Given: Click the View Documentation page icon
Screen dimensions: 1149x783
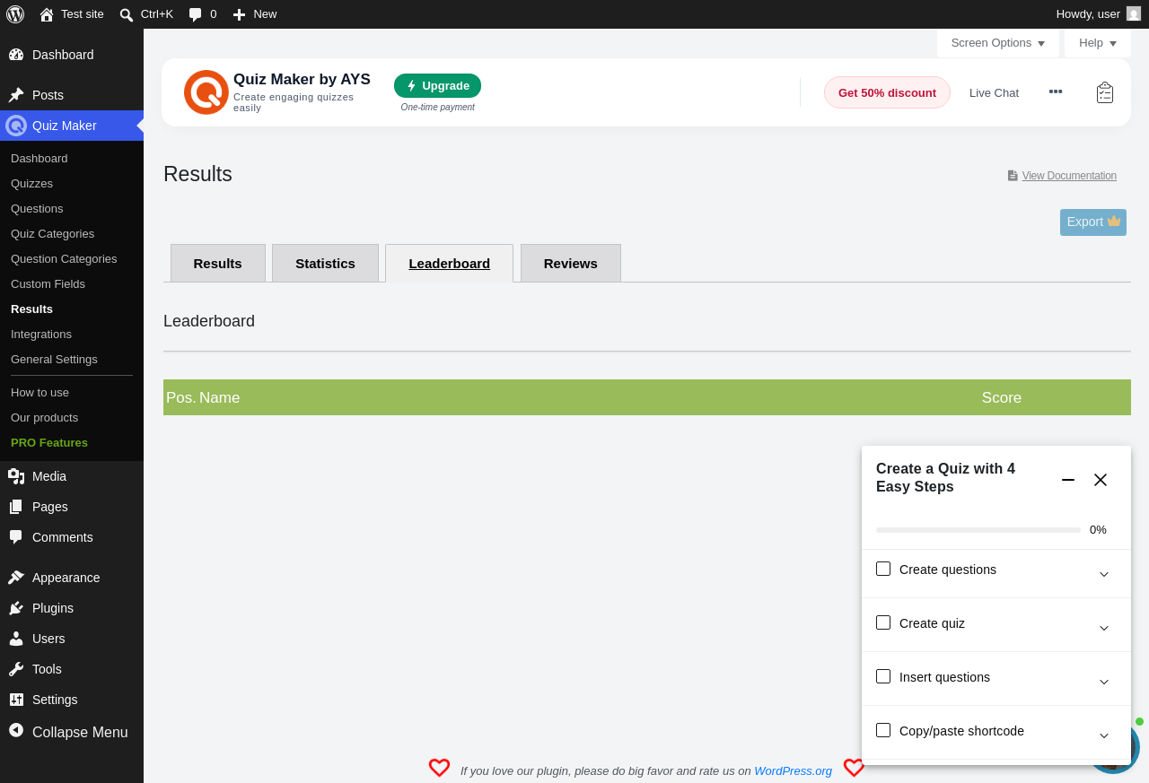Looking at the screenshot, I should [x=1013, y=176].
